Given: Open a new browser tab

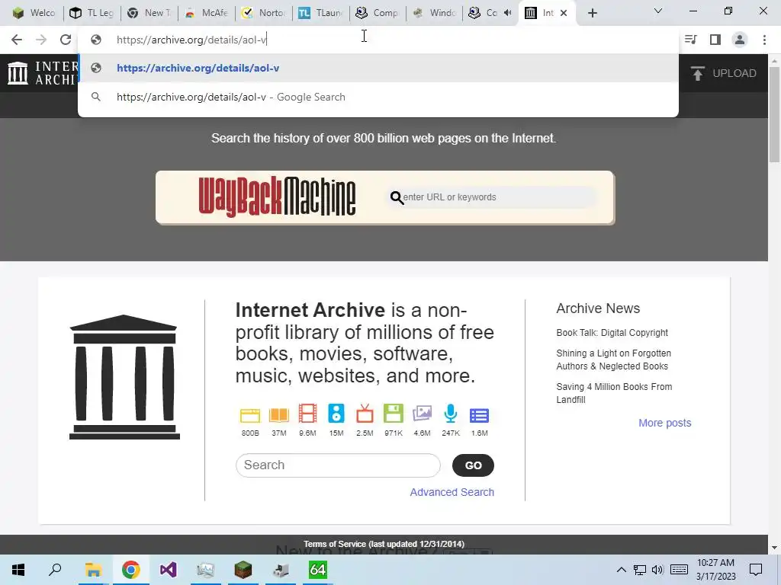Looking at the screenshot, I should 592,14.
